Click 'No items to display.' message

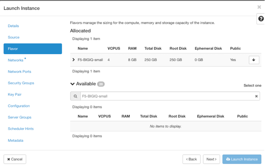(x=166, y=126)
